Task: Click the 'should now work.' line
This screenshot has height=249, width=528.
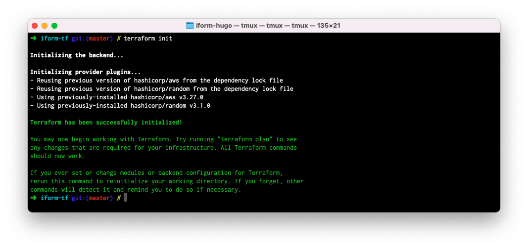Action: click(x=58, y=156)
